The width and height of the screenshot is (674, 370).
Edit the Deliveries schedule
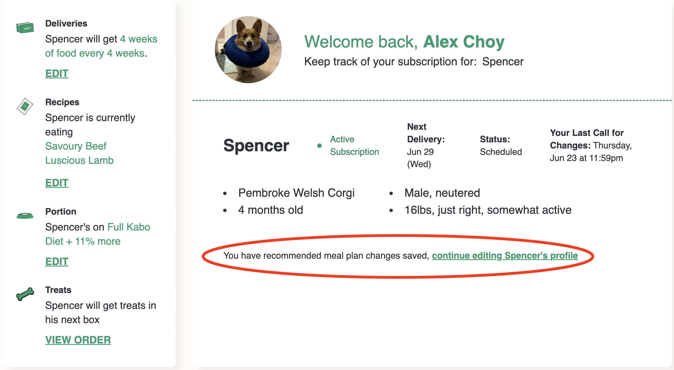point(57,73)
